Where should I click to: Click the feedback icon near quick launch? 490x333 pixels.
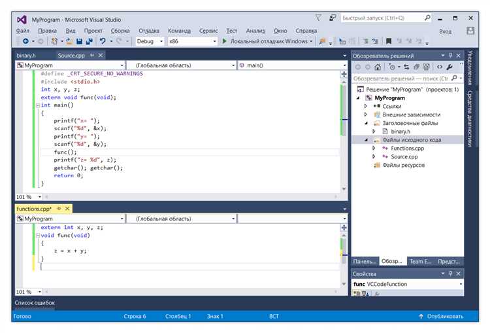point(333,18)
